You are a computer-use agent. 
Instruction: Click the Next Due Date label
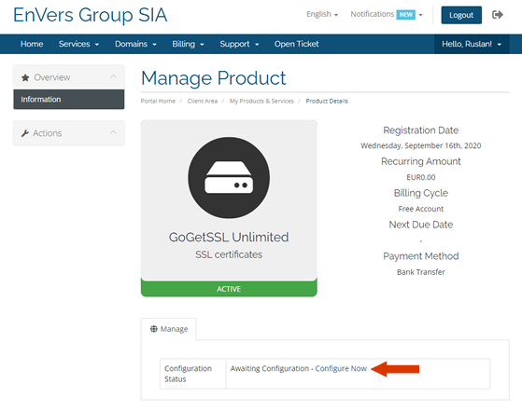click(x=421, y=225)
